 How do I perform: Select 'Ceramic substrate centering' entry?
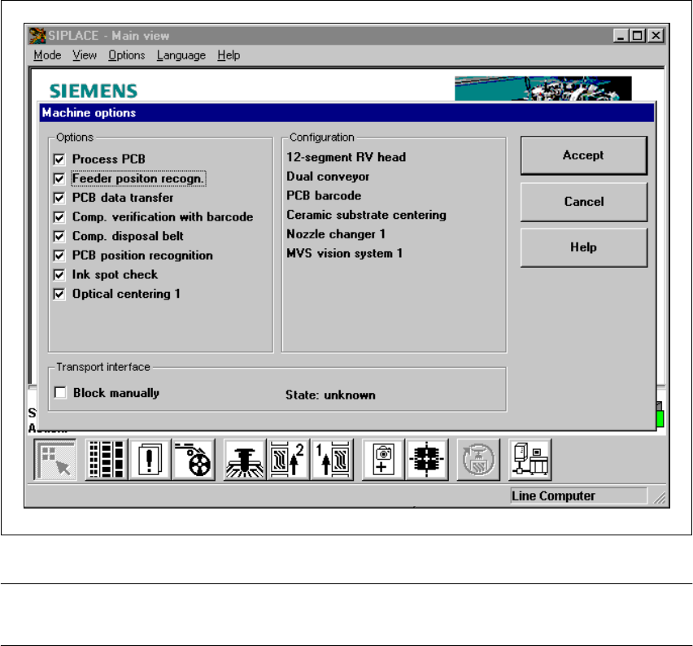(x=366, y=215)
